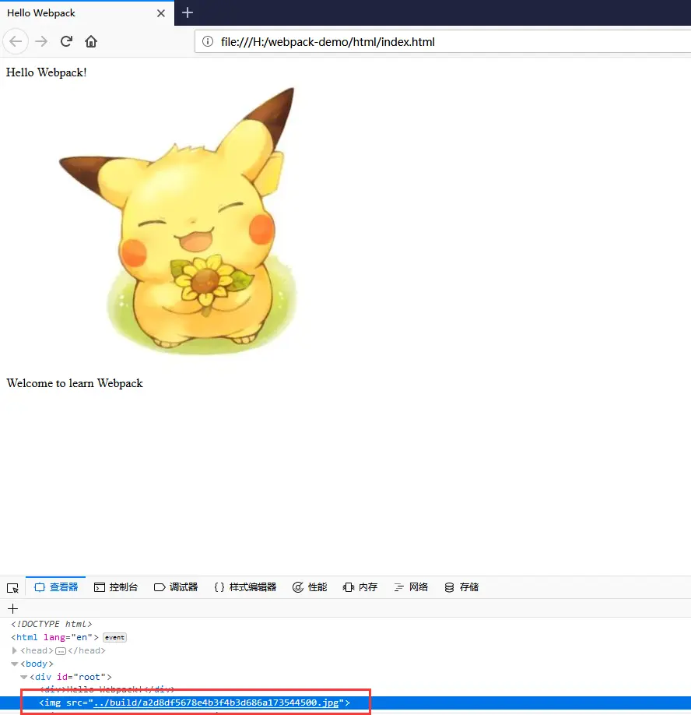Go forward to the next page
Image resolution: width=691 pixels, height=715 pixels.
click(x=41, y=41)
